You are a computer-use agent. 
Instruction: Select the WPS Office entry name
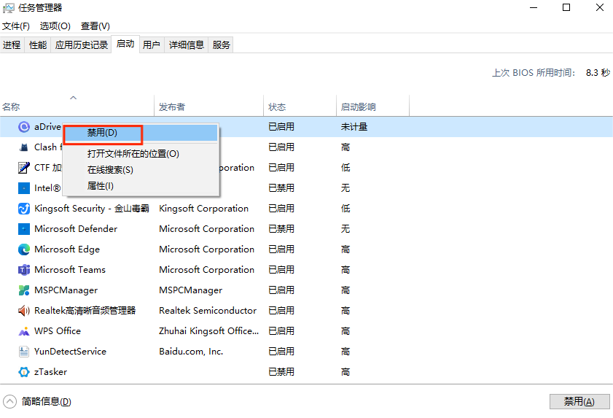pos(58,331)
